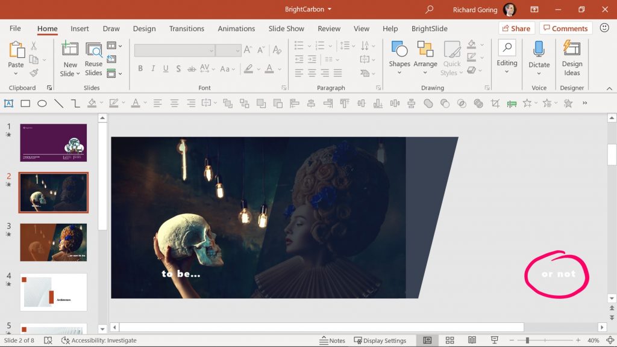Screen dimensions: 617x347
Task: Insert text box from quick toolbar
Action: pyautogui.click(x=8, y=103)
